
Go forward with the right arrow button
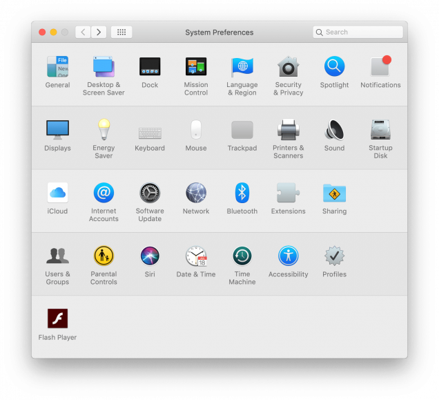coord(99,32)
